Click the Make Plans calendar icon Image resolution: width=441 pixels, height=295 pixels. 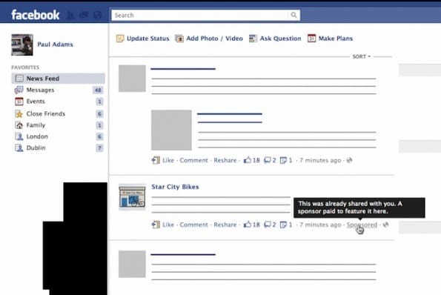311,39
